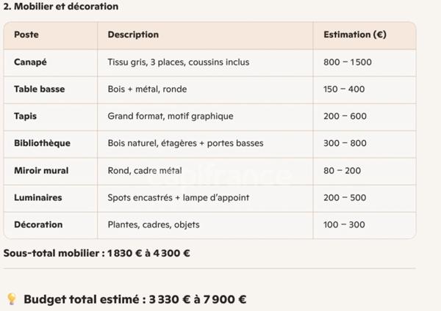Select the 'Bibliothèque' row label

(42, 143)
